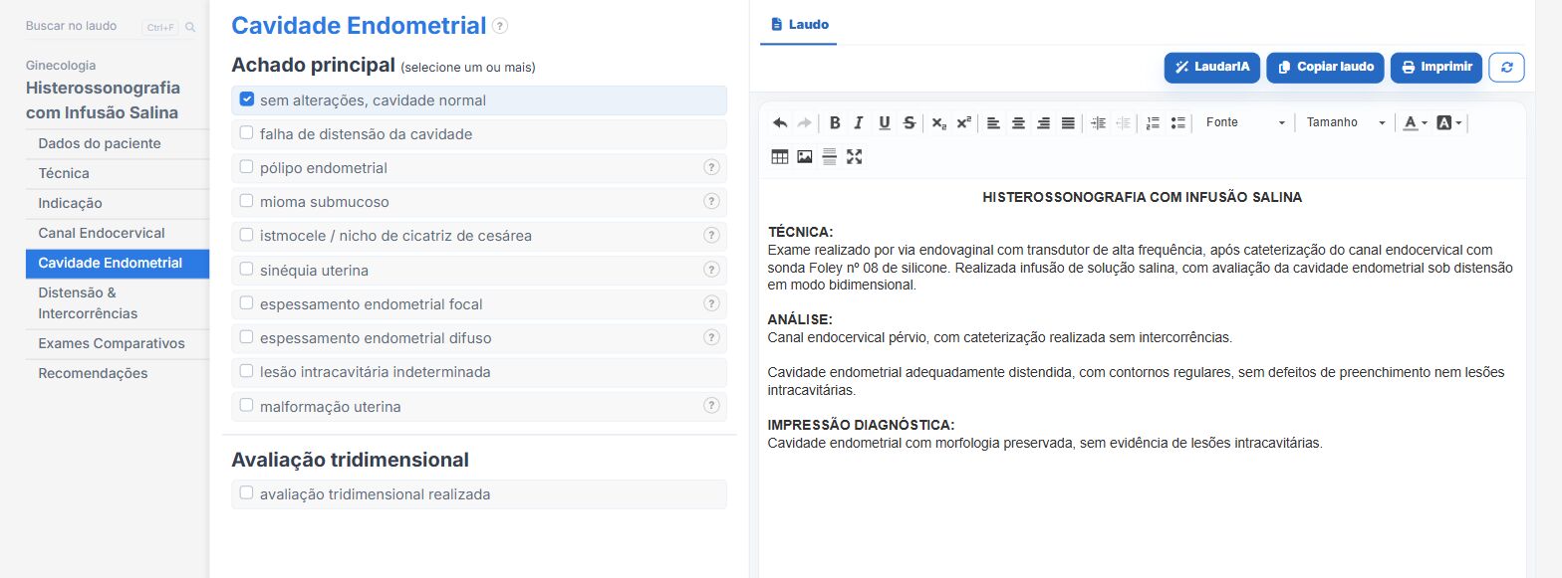Select the Laudo tab
Screen dimensions: 1562x578
point(799,24)
